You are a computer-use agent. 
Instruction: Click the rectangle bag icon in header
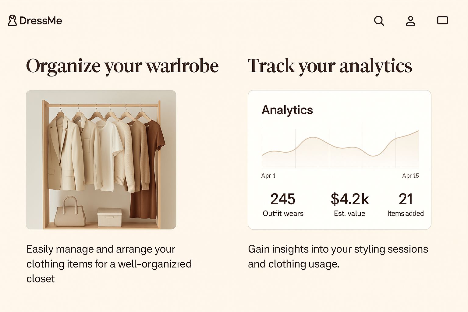pos(442,20)
